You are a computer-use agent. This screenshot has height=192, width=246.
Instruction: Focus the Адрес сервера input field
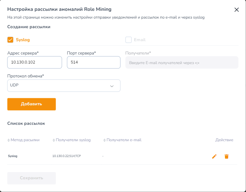pos(35,62)
